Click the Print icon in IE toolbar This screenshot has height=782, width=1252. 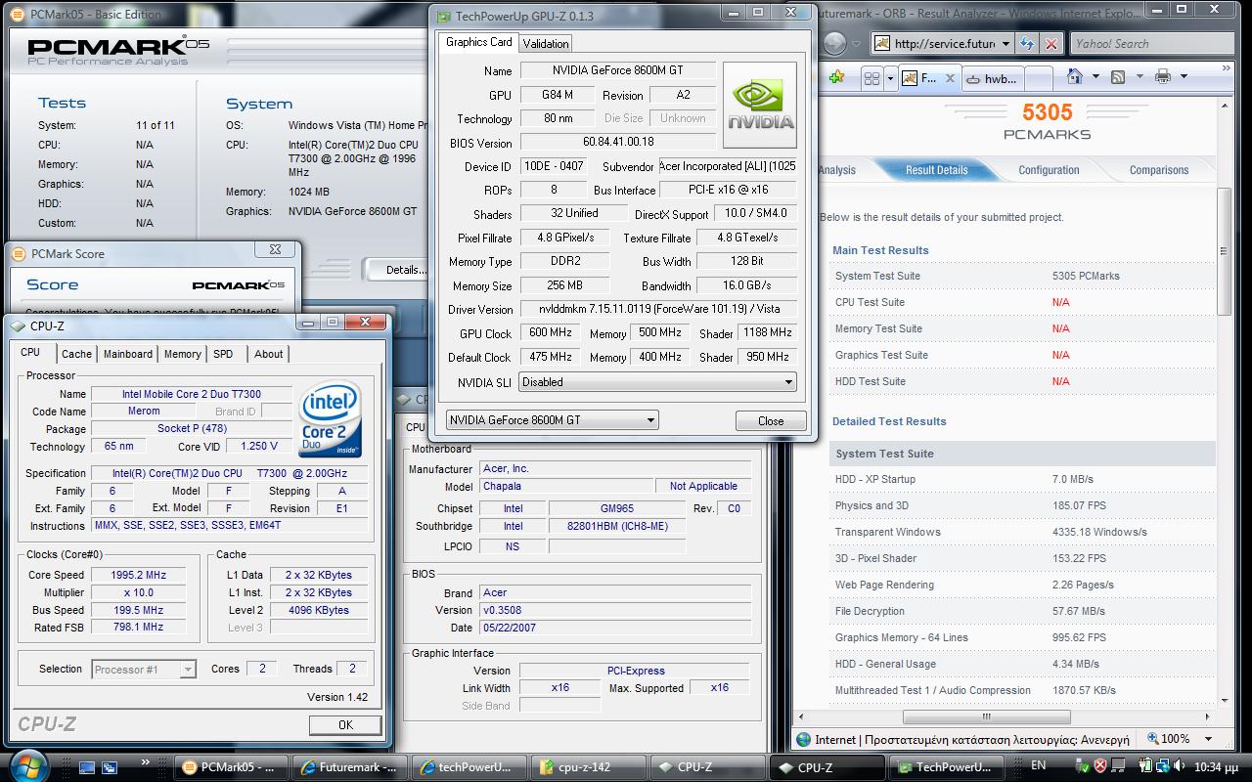1162,76
